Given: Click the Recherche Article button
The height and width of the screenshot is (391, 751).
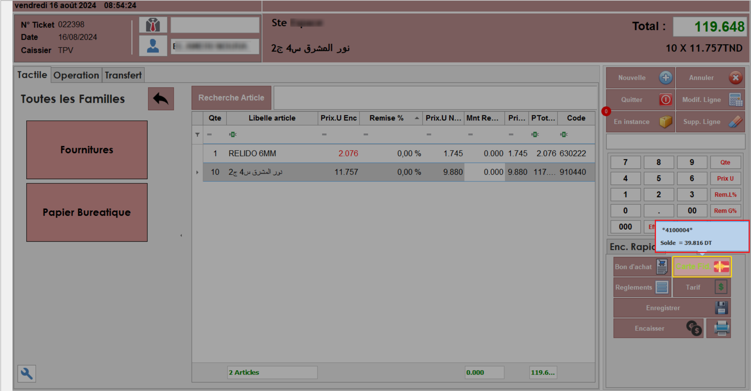Looking at the screenshot, I should pyautogui.click(x=231, y=98).
